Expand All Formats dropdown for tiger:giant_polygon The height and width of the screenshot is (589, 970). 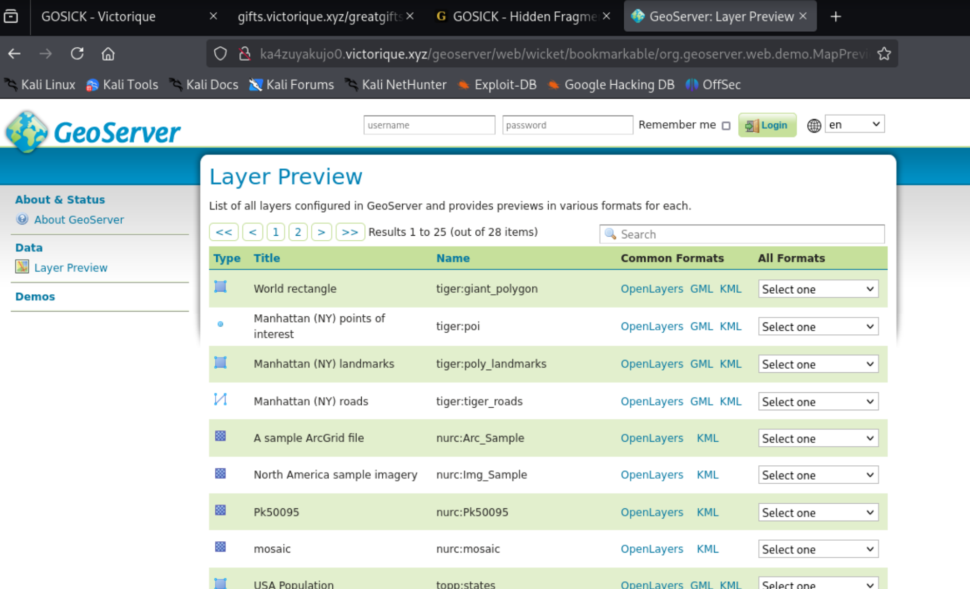pos(818,289)
